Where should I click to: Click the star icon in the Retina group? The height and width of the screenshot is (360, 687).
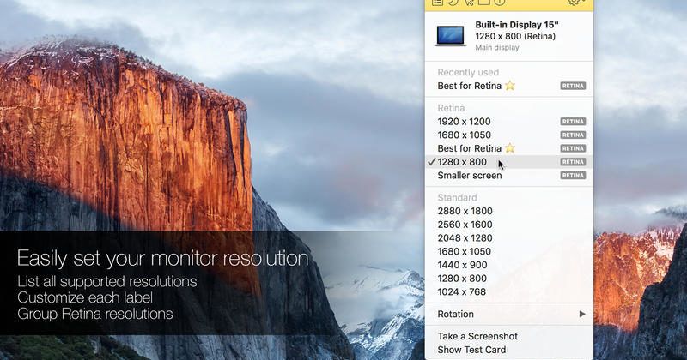point(509,147)
